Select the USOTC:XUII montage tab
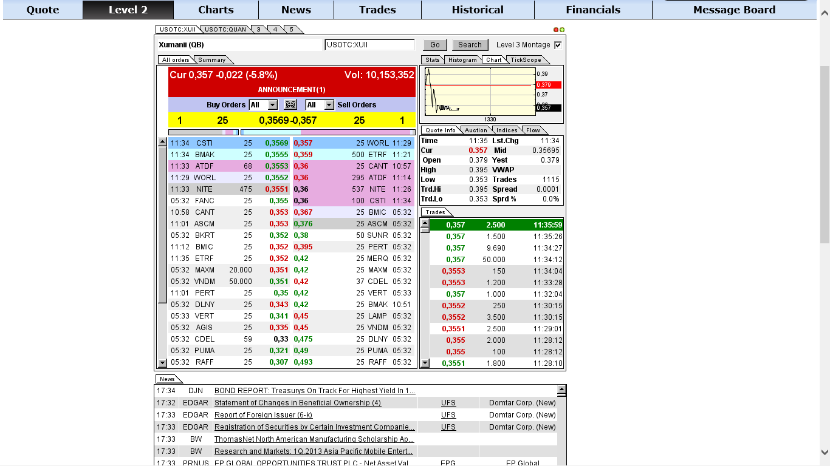This screenshot has height=466, width=830. coord(178,30)
